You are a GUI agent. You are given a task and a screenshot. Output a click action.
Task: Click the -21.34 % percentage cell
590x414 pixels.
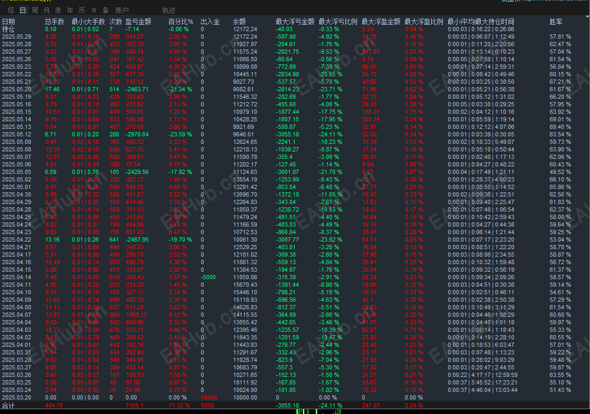[180, 90]
